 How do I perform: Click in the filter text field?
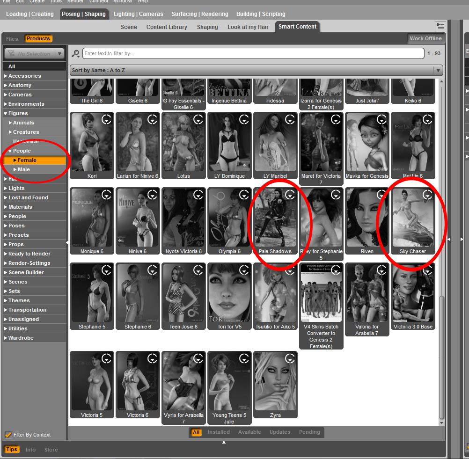pyautogui.click(x=253, y=53)
